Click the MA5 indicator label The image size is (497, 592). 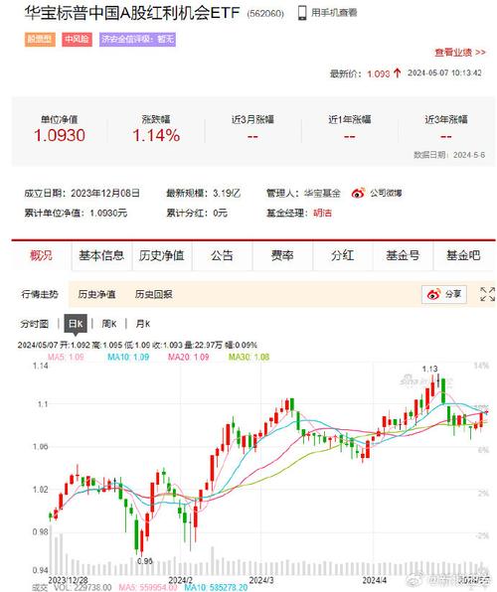[x=66, y=357]
